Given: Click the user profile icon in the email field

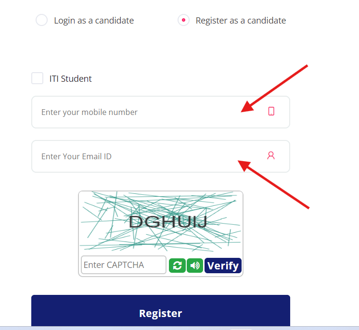Looking at the screenshot, I should point(271,155).
